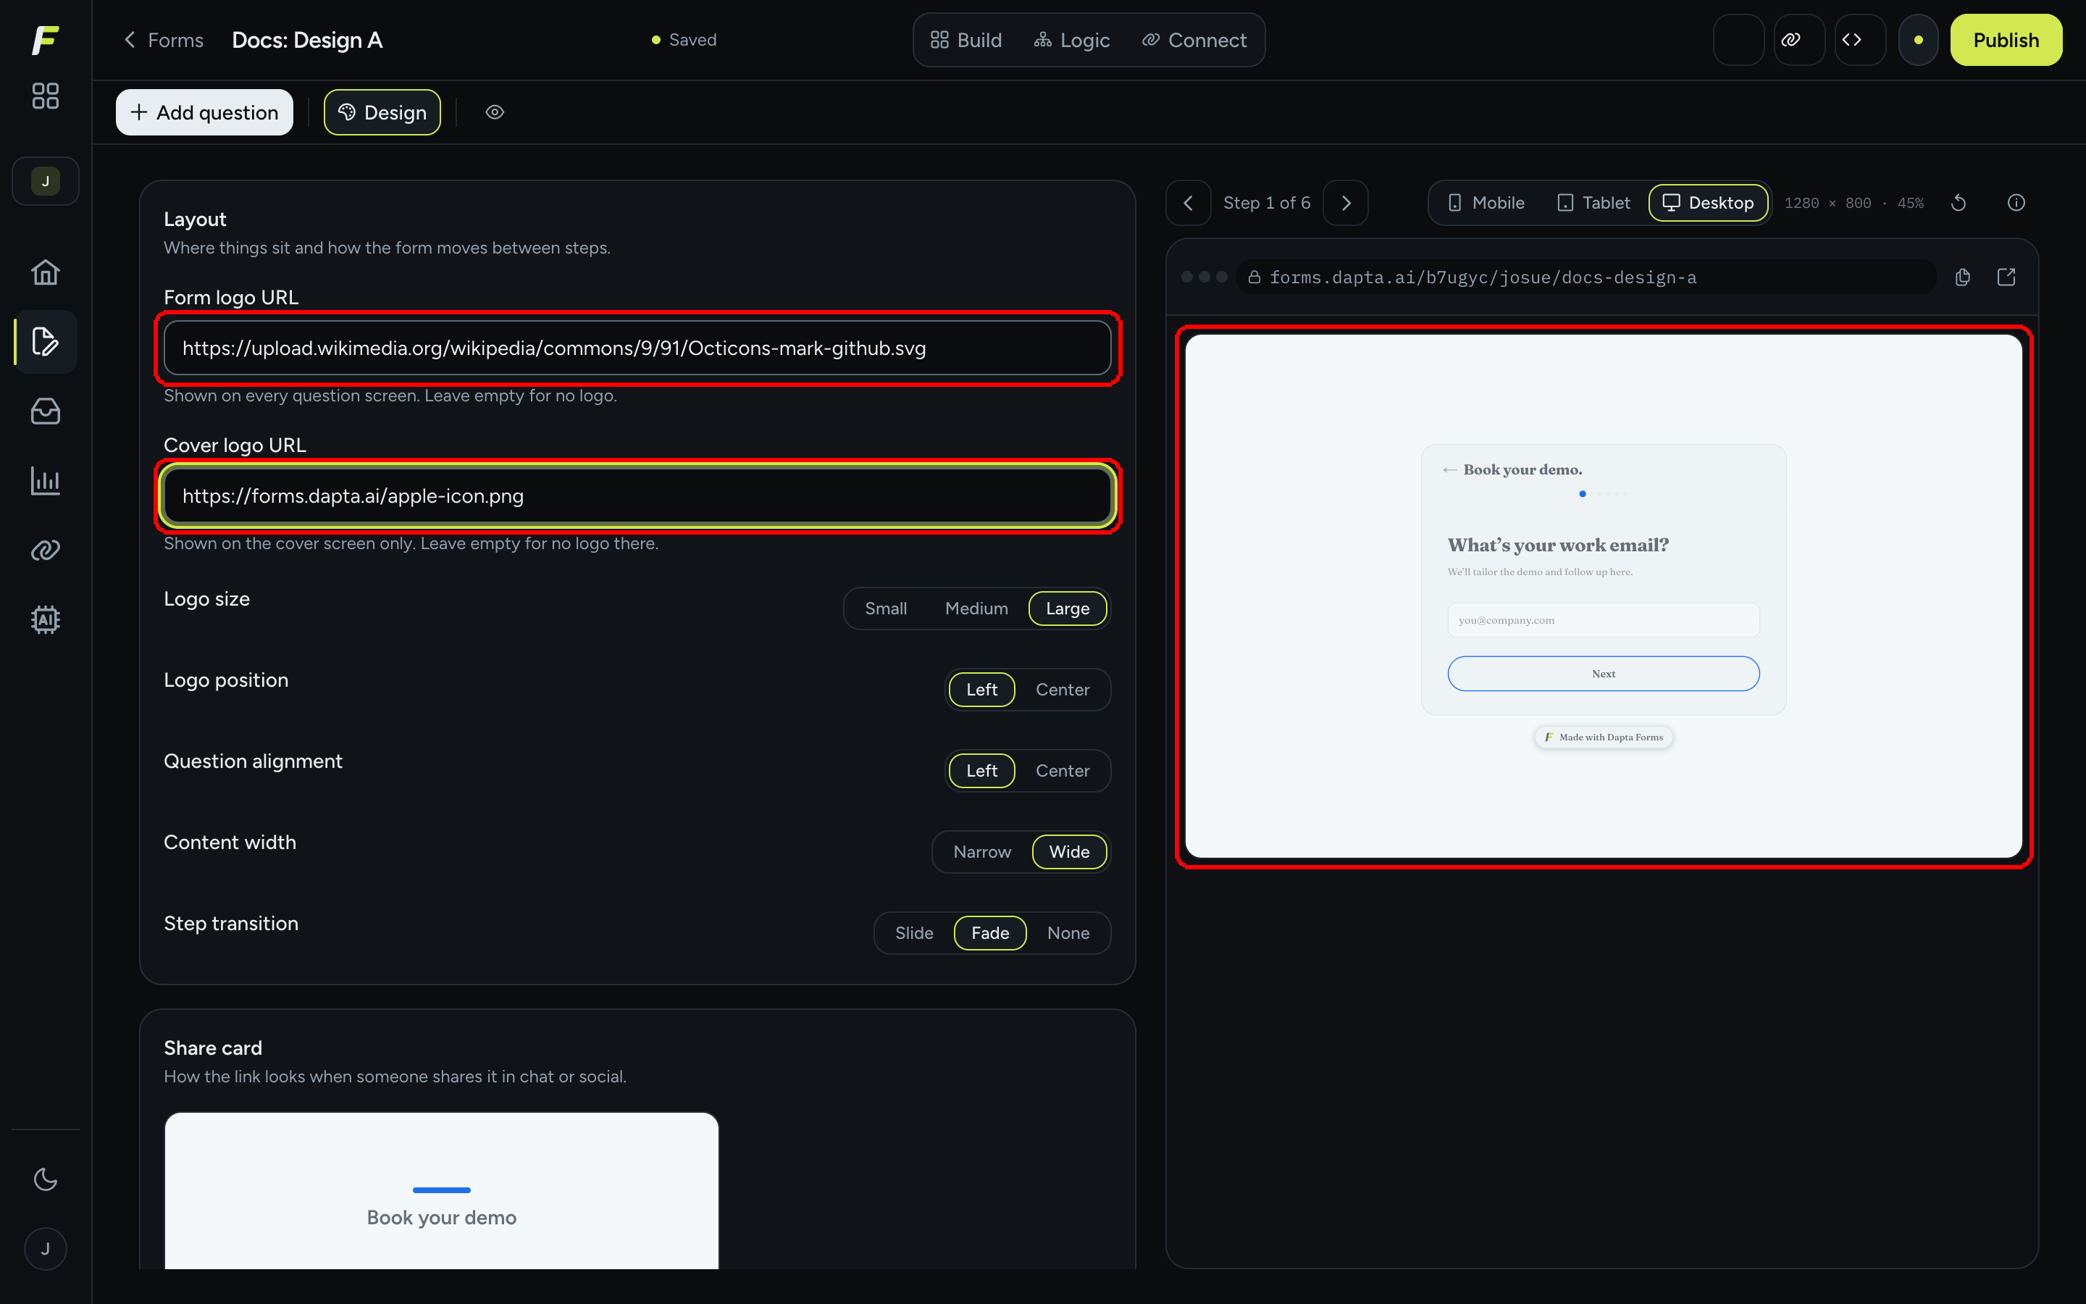2086x1304 pixels.
Task: Open the J workspace switcher
Action: tap(46, 181)
